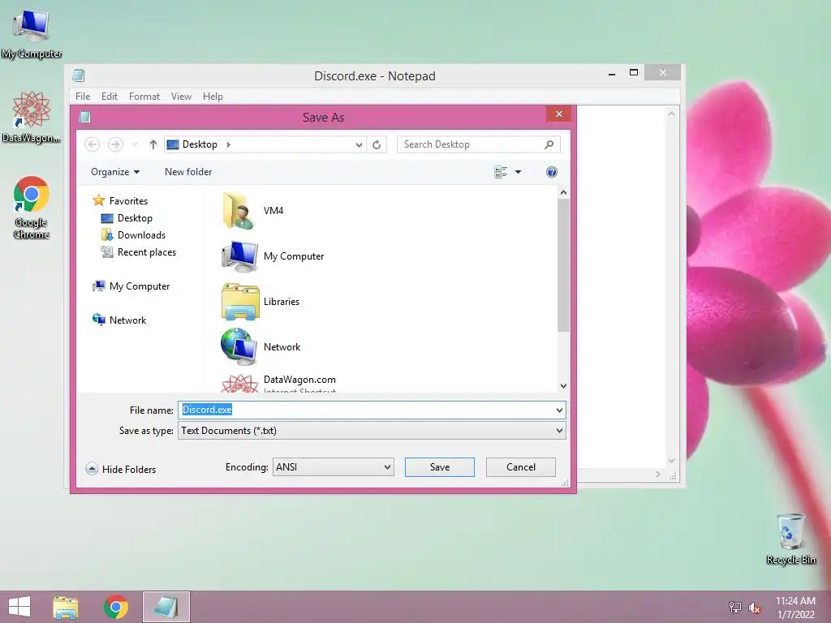Click the search magnifier icon
Image resolution: width=831 pixels, height=623 pixels.
pyautogui.click(x=549, y=144)
